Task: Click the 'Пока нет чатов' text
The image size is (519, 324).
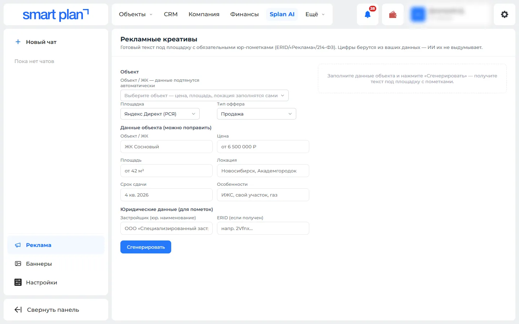Action: click(x=34, y=61)
